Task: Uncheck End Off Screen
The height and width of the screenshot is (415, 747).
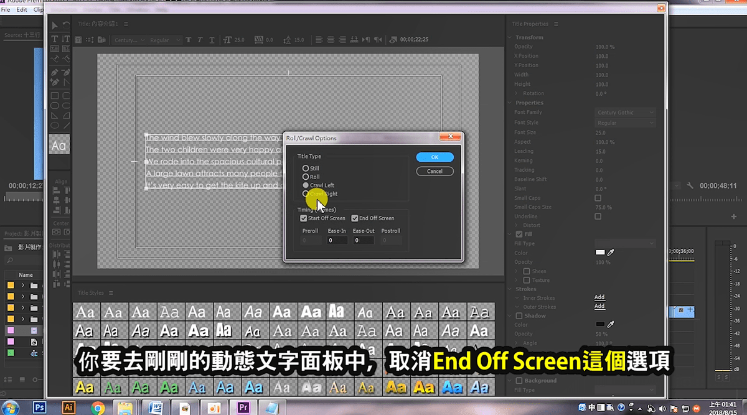Action: [354, 218]
